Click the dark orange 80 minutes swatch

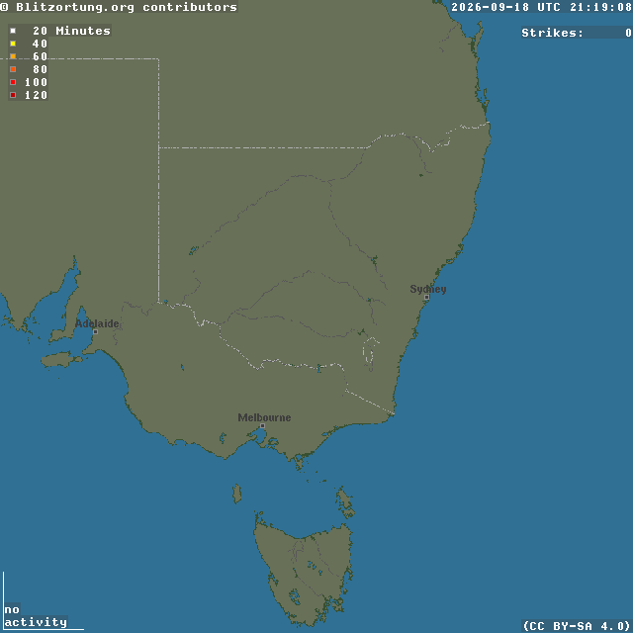[13, 69]
